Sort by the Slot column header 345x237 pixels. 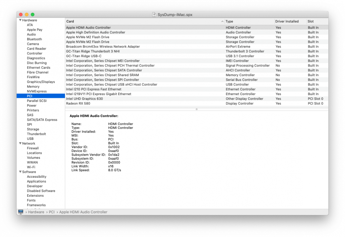point(310,21)
